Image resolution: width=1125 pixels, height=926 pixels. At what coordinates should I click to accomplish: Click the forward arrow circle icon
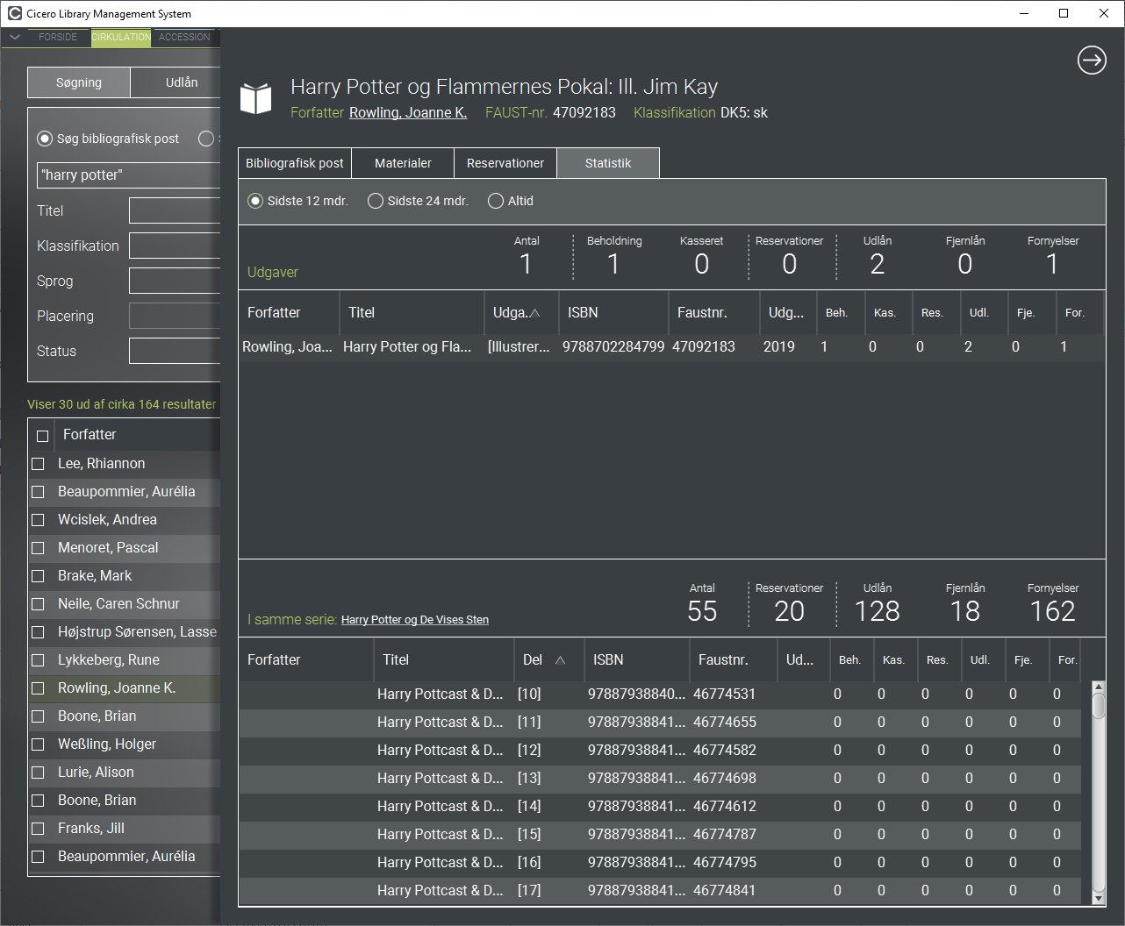coord(1092,61)
